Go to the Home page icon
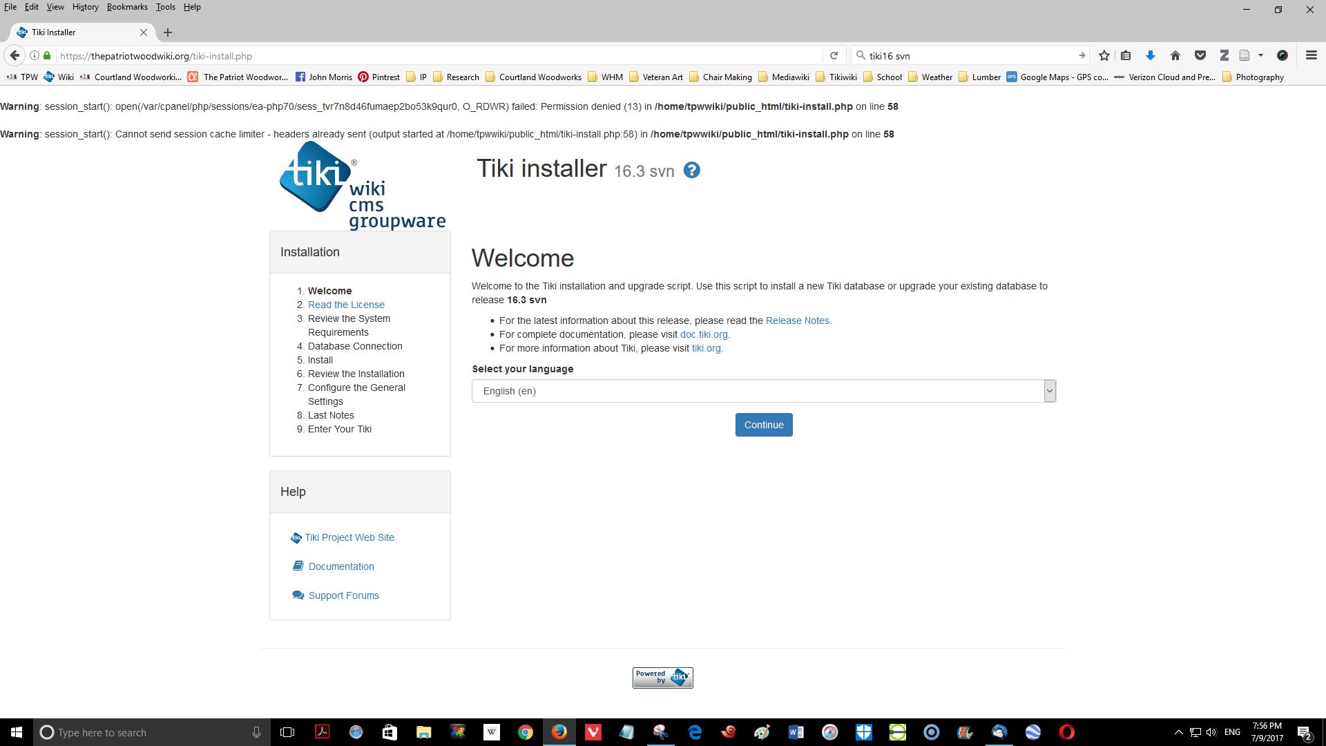Image resolution: width=1326 pixels, height=746 pixels. 1175,56
